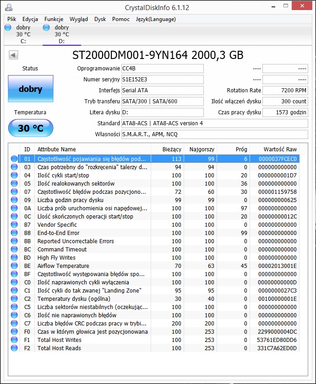Viewport: 316px width, 384px height.
Task: Click the Interfejs field Serial ATA
Action: (x=163, y=91)
